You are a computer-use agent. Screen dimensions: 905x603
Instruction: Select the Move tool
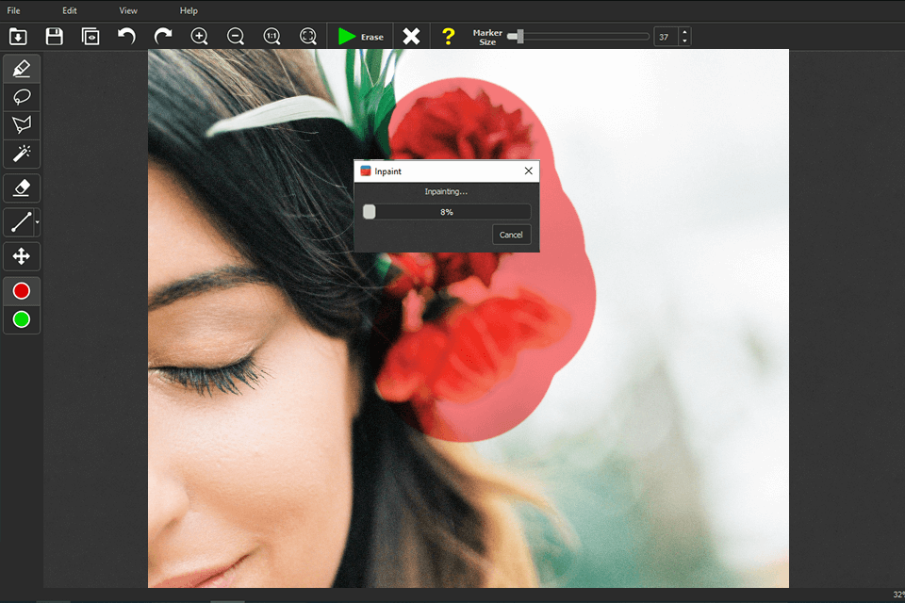point(22,256)
